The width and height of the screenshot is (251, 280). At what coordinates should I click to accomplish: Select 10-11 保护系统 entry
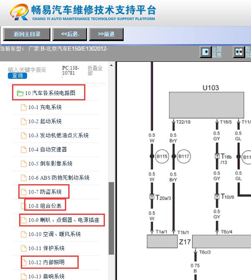46,248
